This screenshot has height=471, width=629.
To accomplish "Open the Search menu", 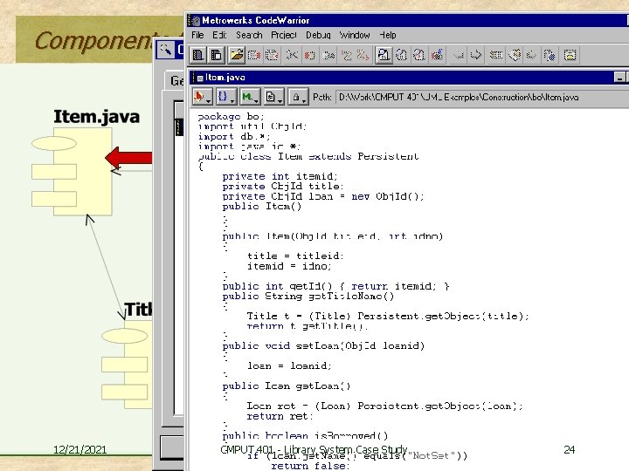I will 249,35.
